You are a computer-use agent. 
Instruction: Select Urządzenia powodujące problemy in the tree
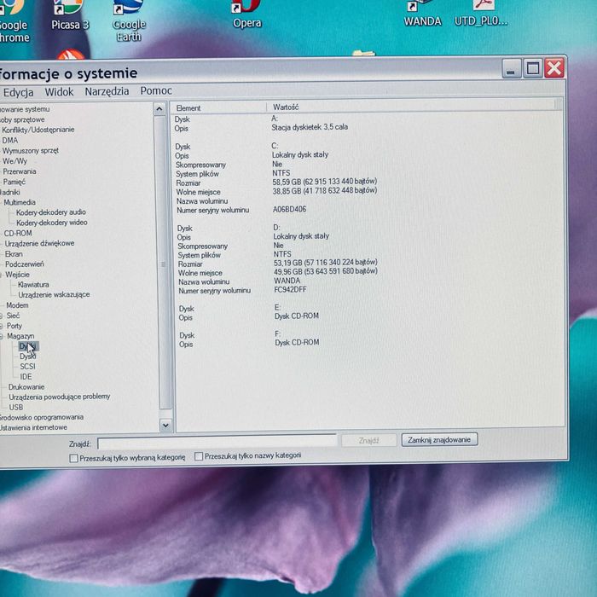60,397
